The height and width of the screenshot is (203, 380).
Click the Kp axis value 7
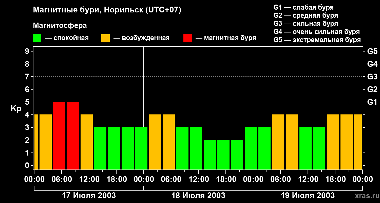pyautogui.click(x=27, y=77)
